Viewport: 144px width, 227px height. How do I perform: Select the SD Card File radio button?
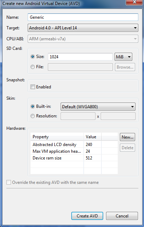[x=33, y=67]
